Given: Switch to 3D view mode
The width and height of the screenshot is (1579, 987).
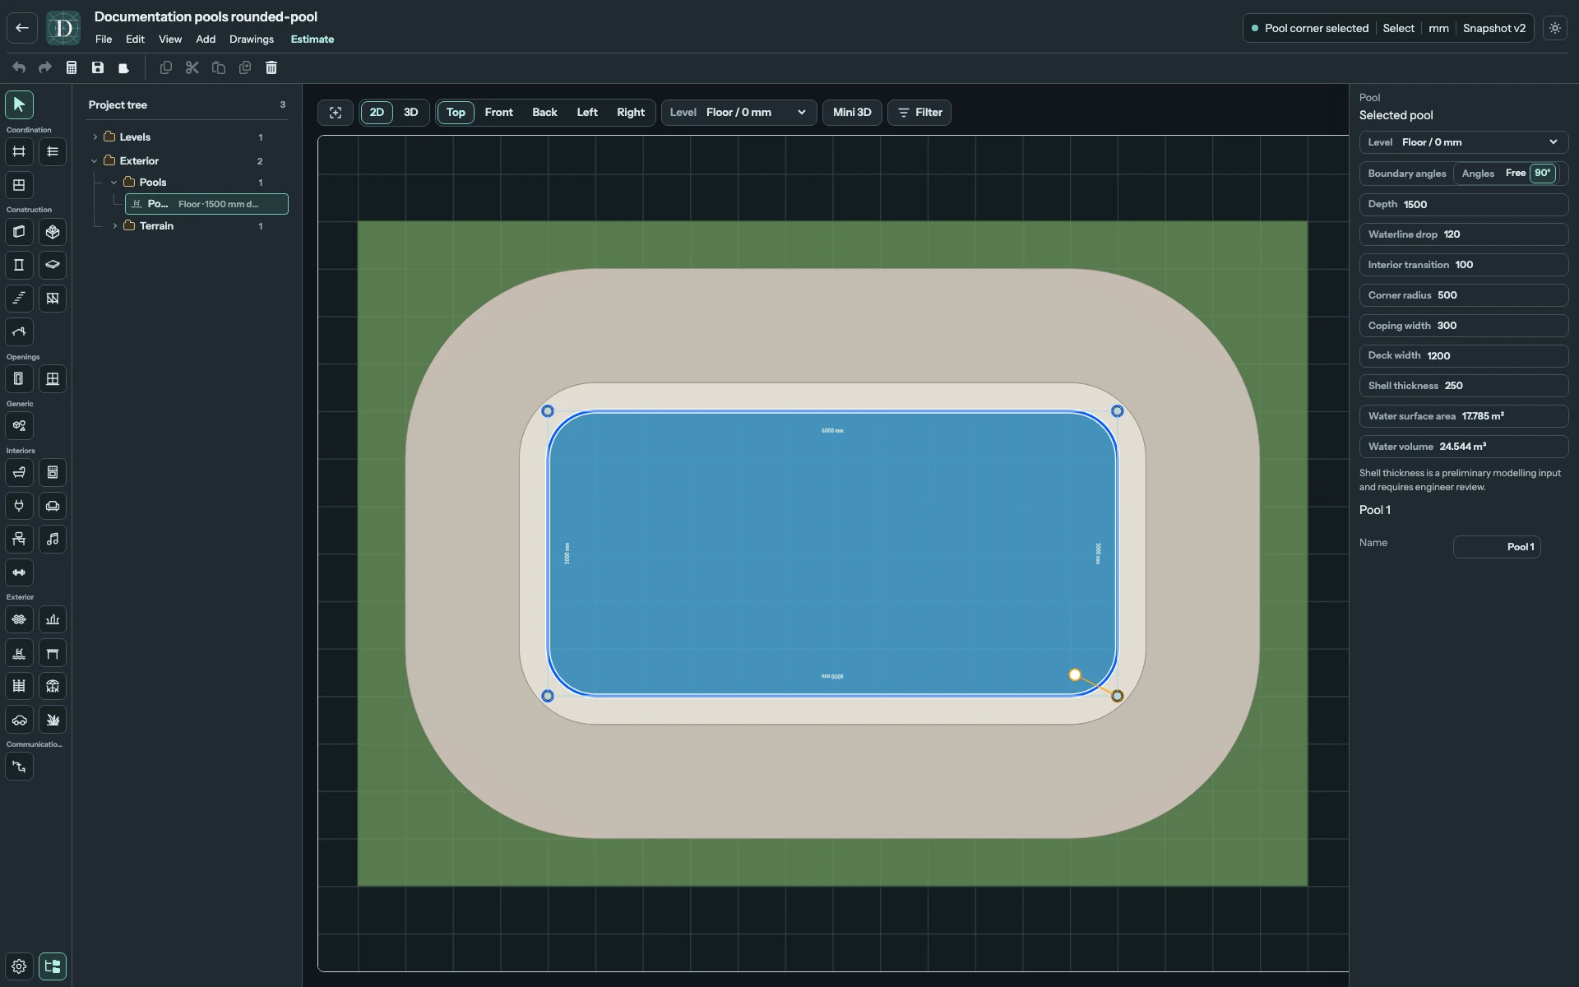Looking at the screenshot, I should (411, 113).
